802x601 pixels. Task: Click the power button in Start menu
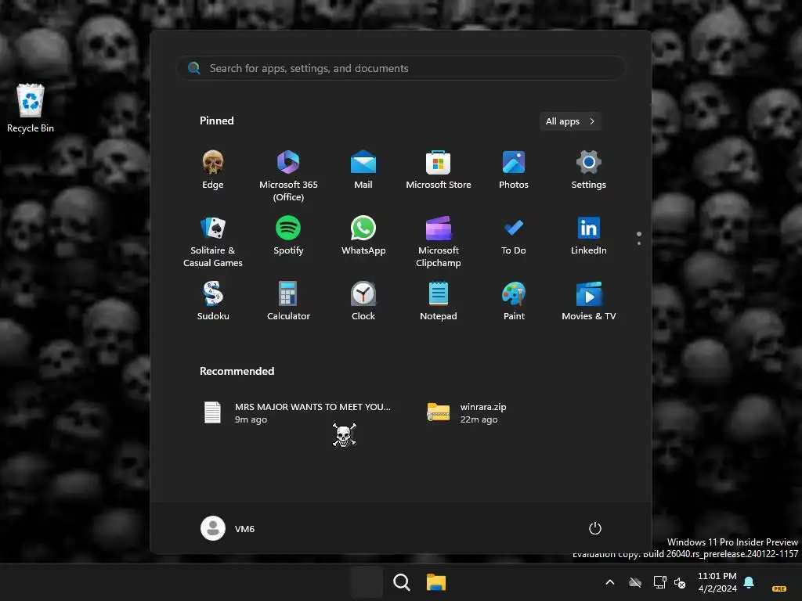(595, 528)
